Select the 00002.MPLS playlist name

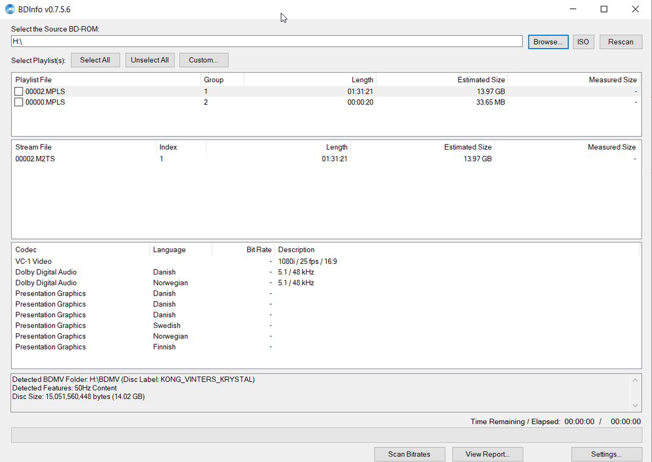click(x=45, y=91)
